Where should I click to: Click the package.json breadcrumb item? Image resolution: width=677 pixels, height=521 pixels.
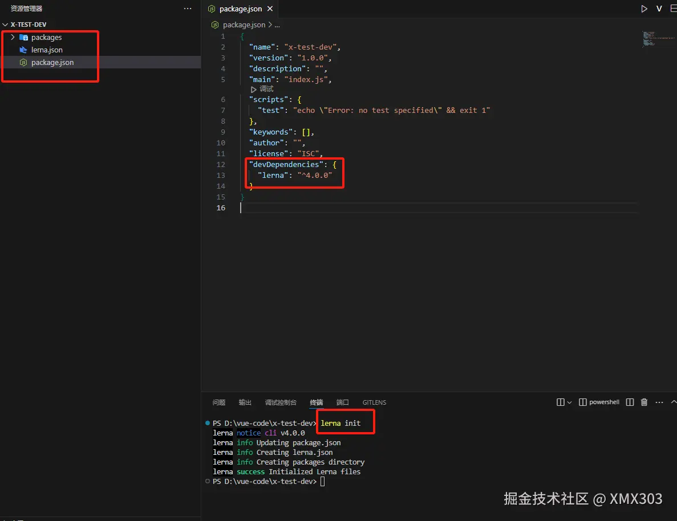244,25
